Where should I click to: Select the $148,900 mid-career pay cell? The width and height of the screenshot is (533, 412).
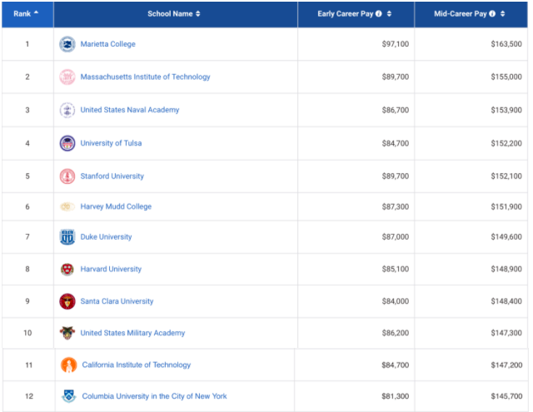(x=471, y=269)
